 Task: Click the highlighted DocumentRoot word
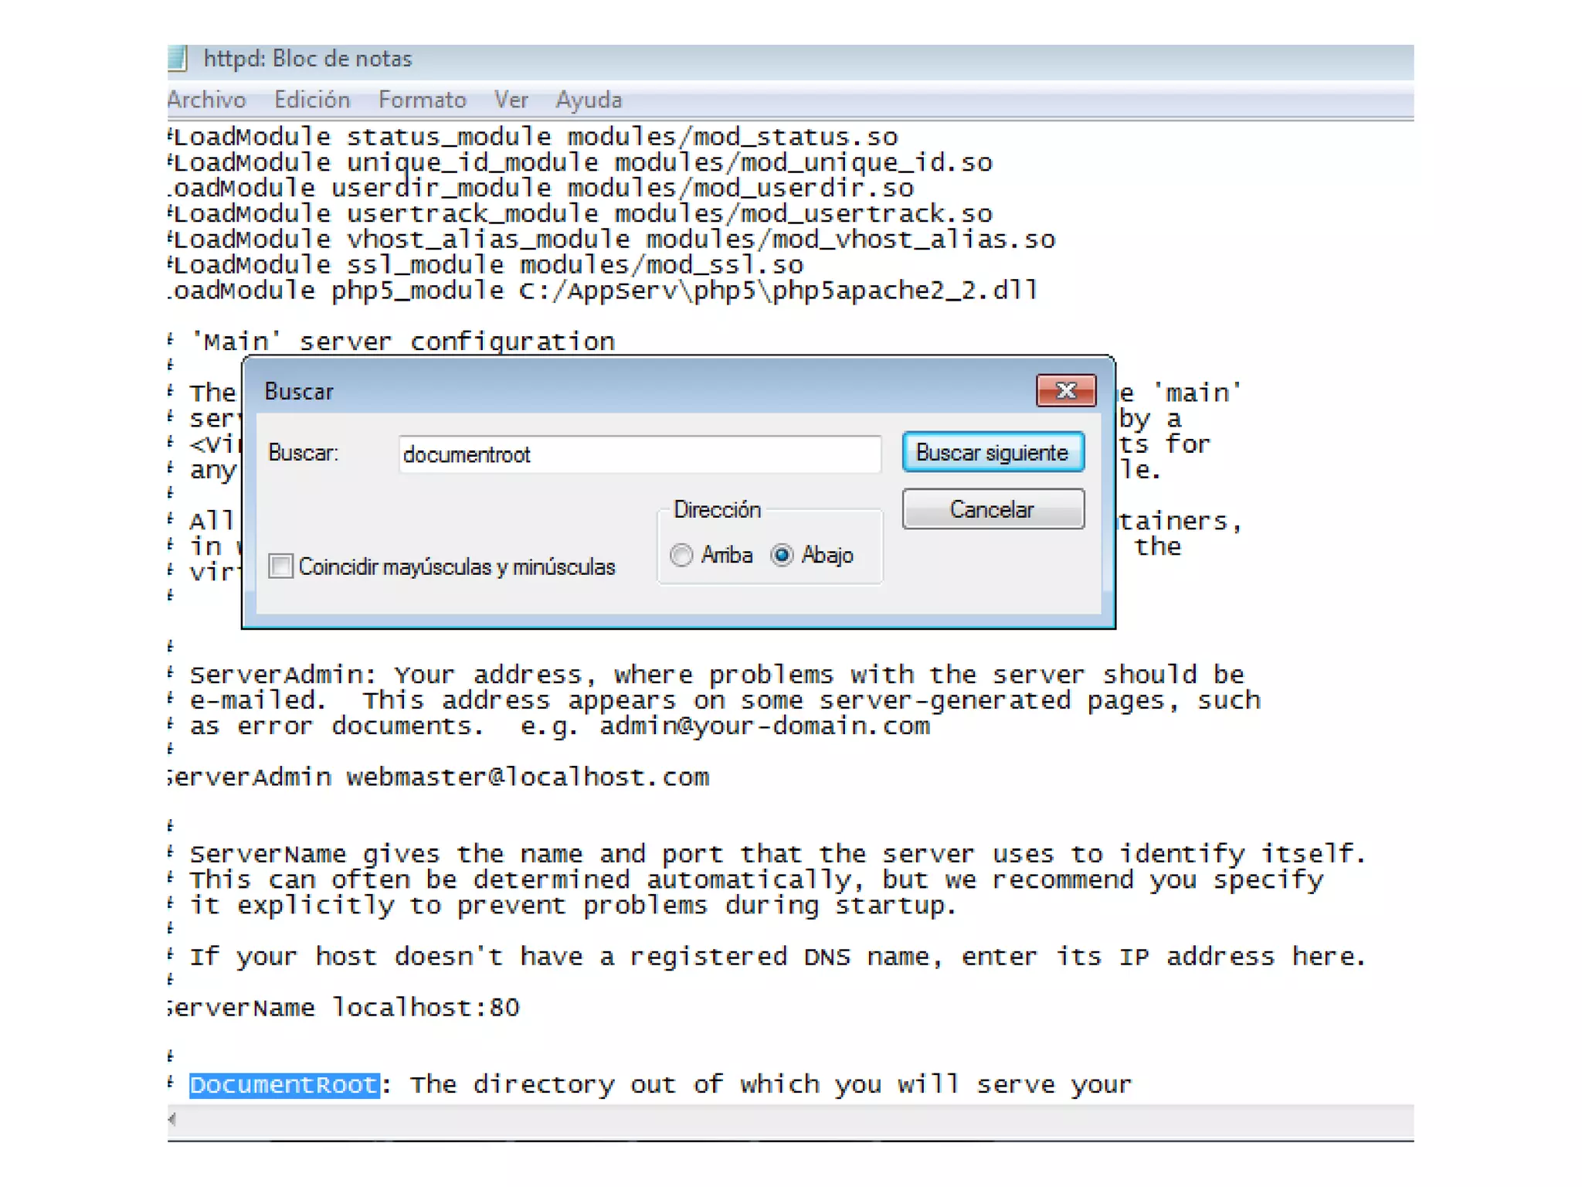284,1085
